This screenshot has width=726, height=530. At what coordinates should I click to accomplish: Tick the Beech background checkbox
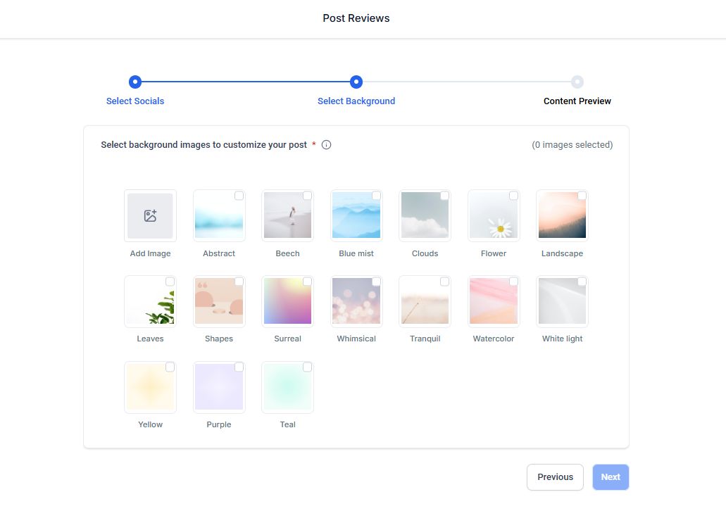coord(308,196)
